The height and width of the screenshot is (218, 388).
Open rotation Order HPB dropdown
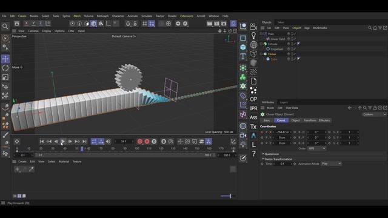316,148
